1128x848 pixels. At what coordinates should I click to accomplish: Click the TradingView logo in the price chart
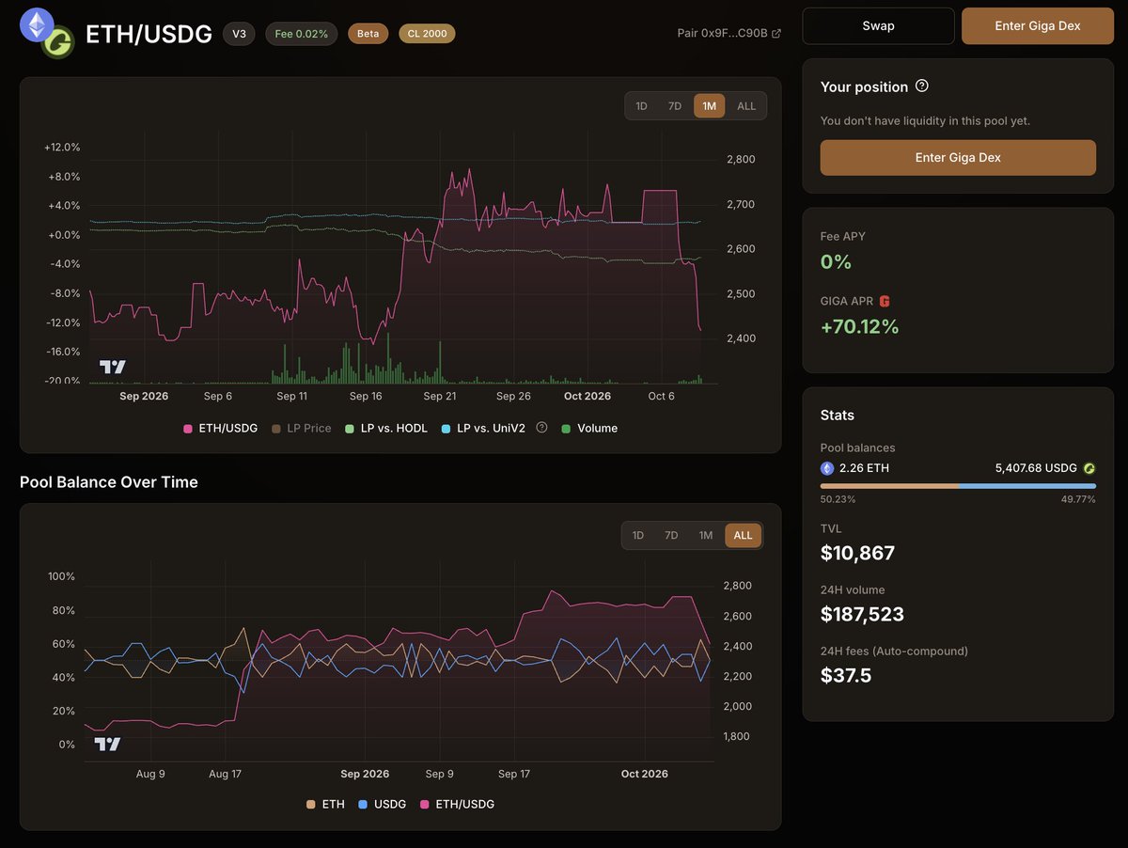tap(113, 367)
